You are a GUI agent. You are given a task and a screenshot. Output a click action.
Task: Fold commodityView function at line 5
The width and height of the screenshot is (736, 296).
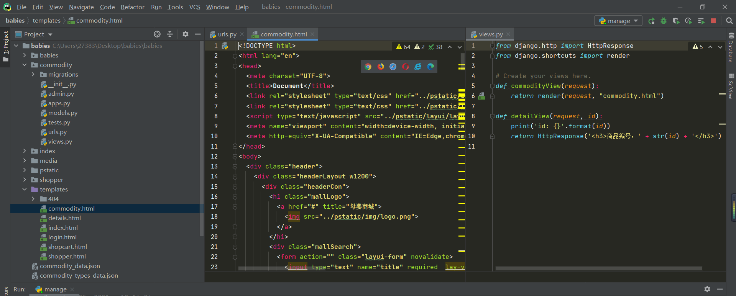coord(492,86)
